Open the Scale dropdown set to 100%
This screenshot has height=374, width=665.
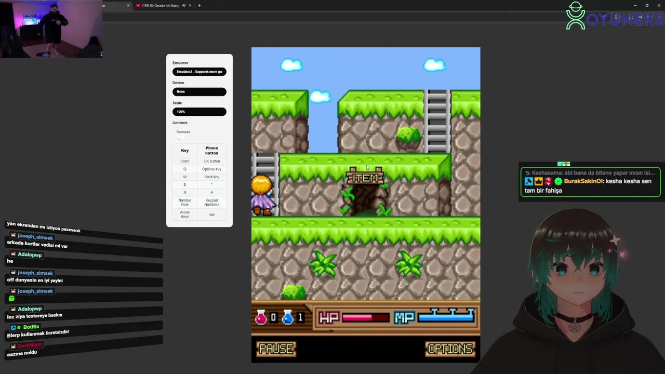coord(199,112)
